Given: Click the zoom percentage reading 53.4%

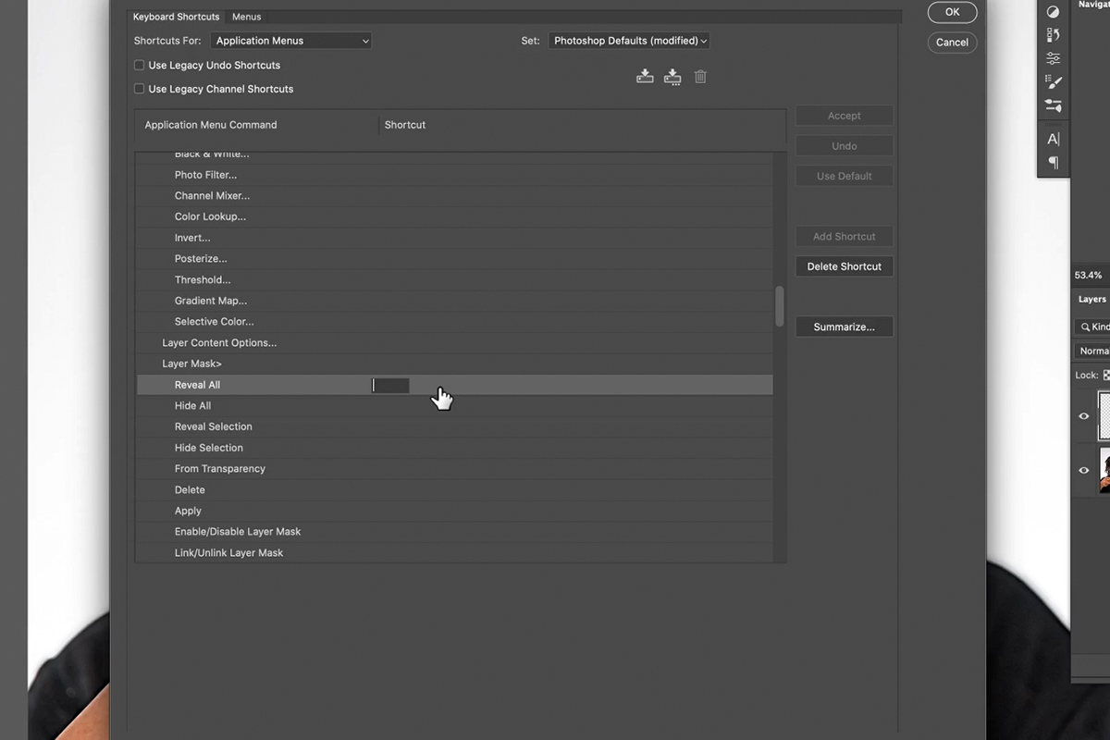Looking at the screenshot, I should tap(1091, 275).
